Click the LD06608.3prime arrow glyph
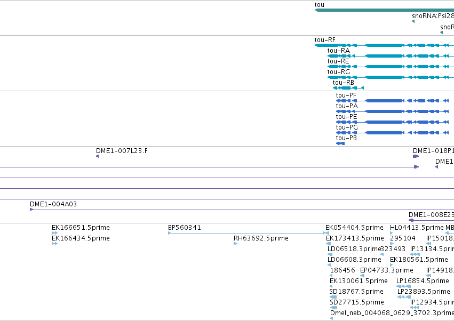The height and width of the screenshot is (321, 454). click(329, 265)
